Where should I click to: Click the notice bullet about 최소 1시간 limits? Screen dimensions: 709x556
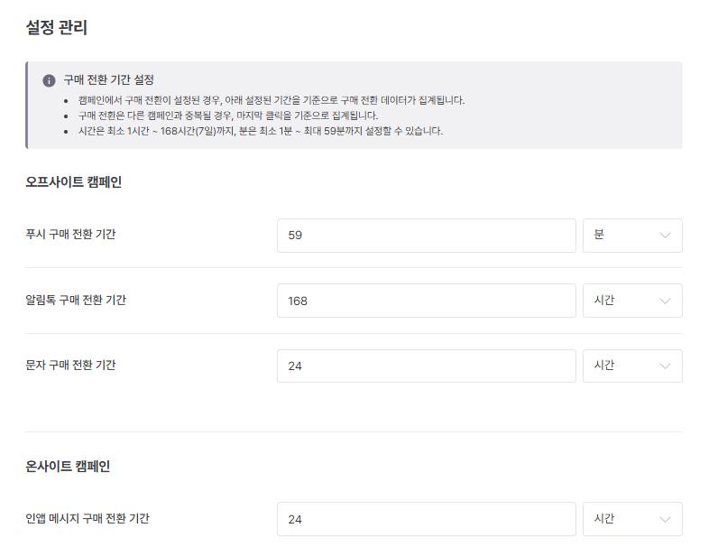[x=260, y=131]
